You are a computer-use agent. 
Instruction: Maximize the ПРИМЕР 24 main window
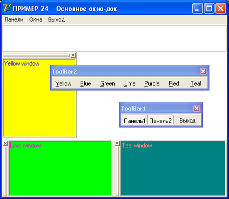tap(209, 8)
